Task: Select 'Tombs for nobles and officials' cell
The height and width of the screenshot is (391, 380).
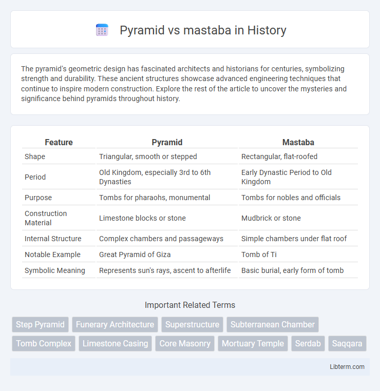Action: pyautogui.click(x=298, y=198)
